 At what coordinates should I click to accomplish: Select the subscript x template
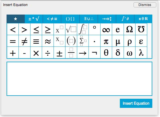[60, 41]
